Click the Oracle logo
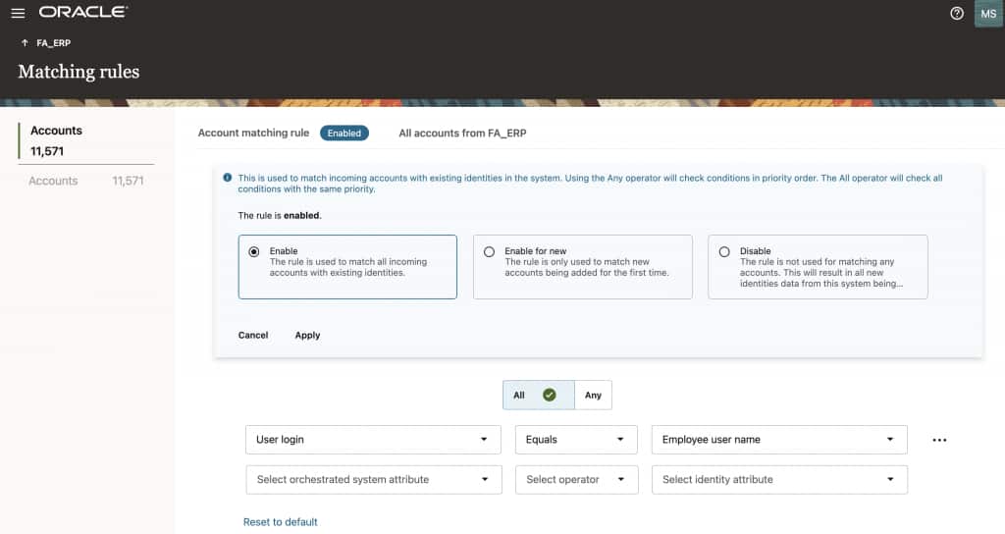Viewport: 1005px width, 534px height. click(x=83, y=12)
